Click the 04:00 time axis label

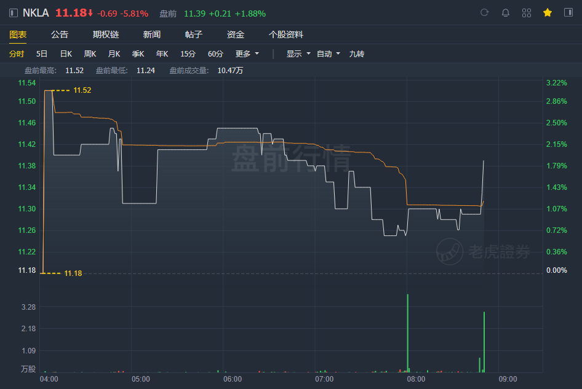click(x=49, y=379)
